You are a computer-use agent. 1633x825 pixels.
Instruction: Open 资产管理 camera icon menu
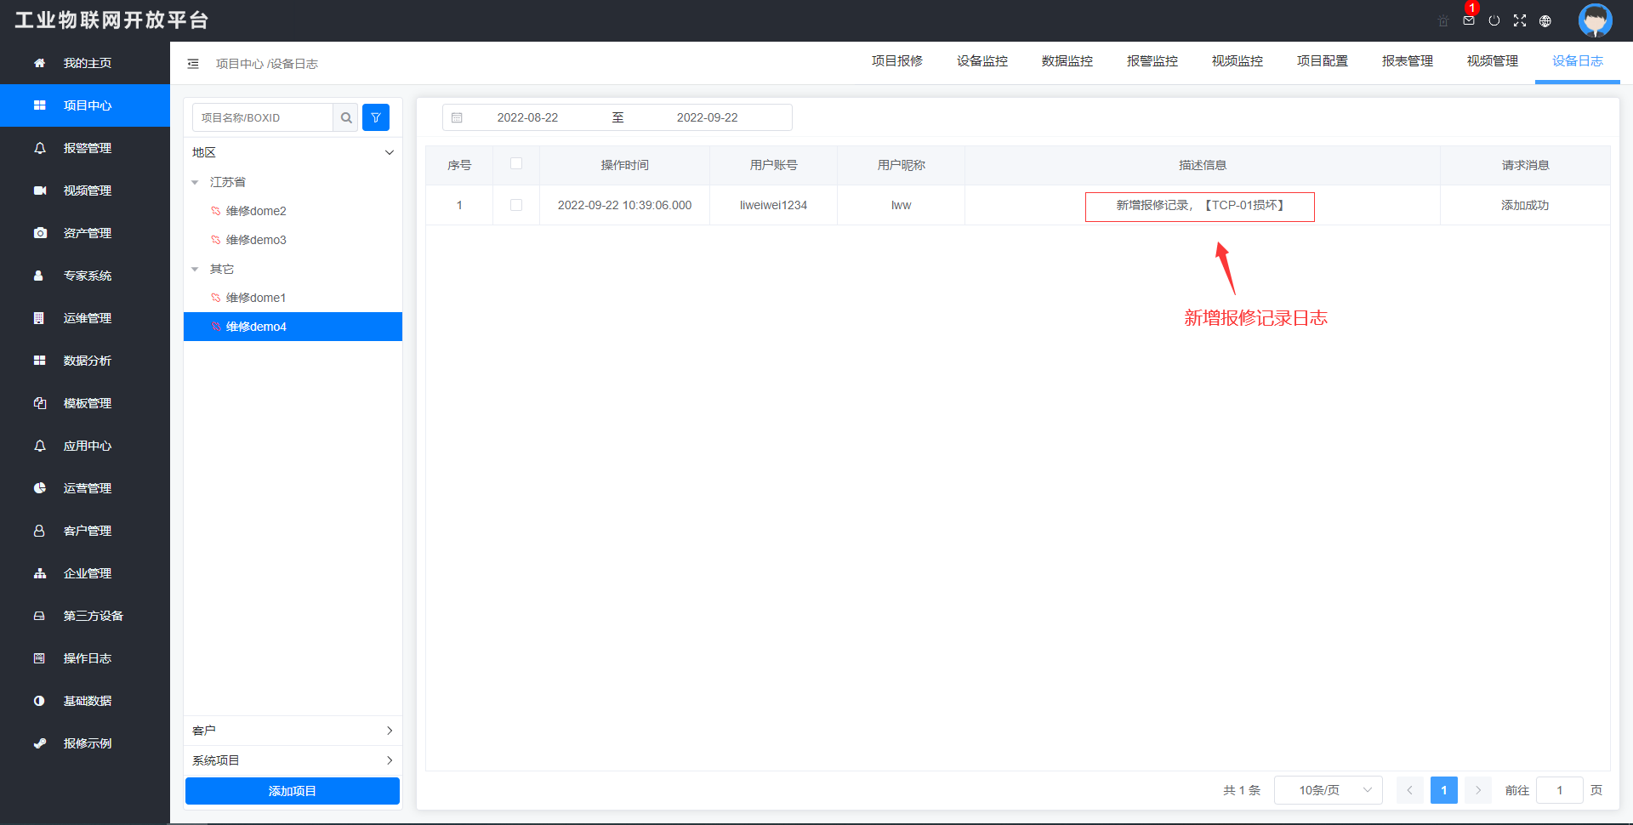[85, 233]
